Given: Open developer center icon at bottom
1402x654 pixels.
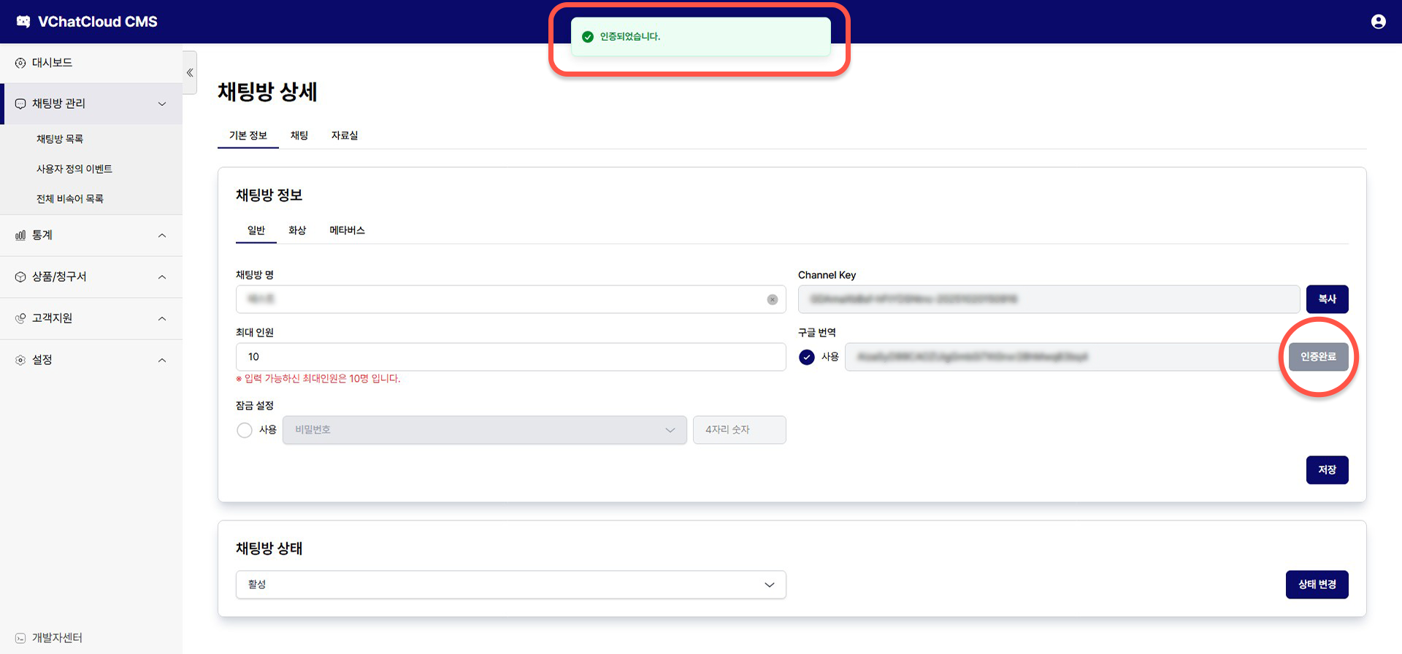Looking at the screenshot, I should (20, 638).
